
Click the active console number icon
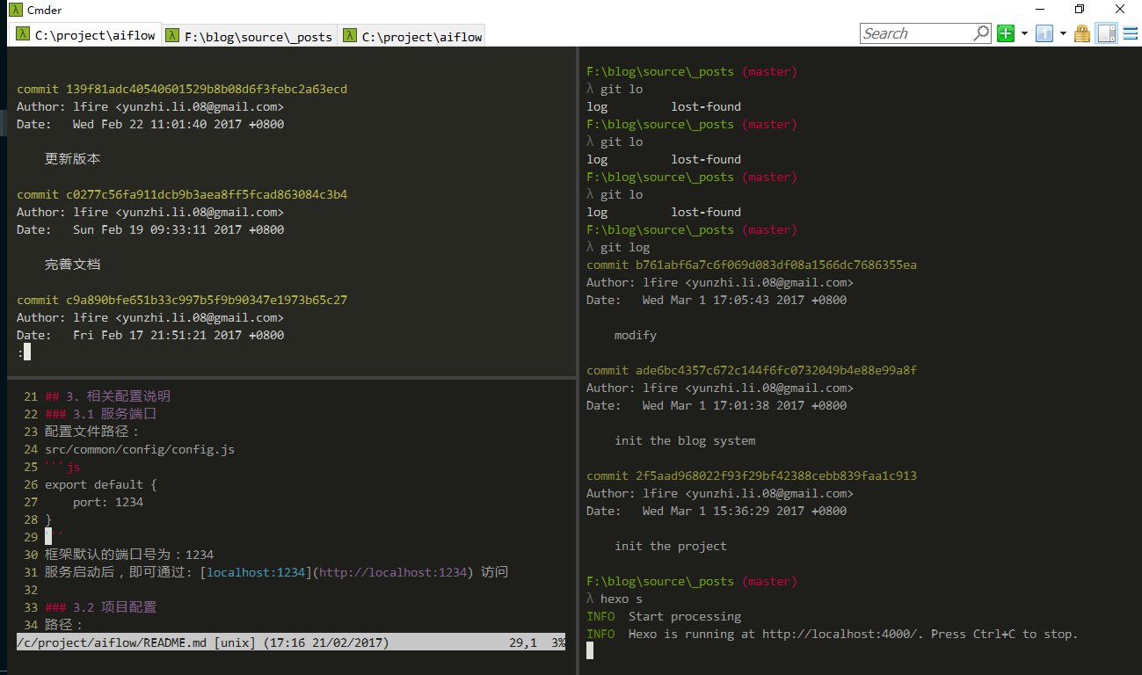(1044, 33)
